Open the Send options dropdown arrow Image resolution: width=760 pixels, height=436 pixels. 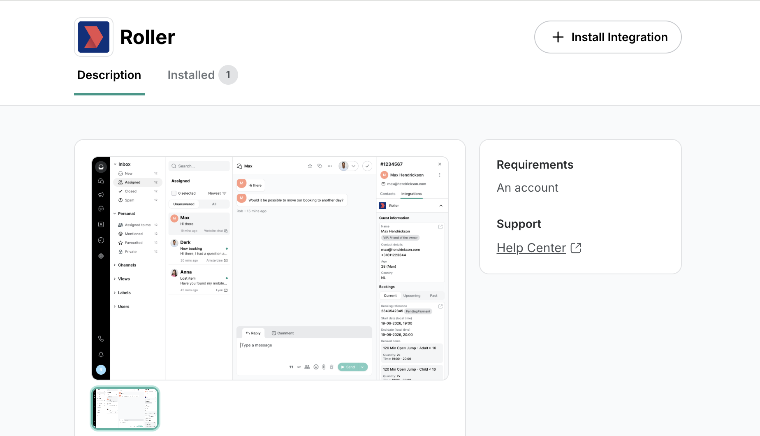click(x=363, y=367)
